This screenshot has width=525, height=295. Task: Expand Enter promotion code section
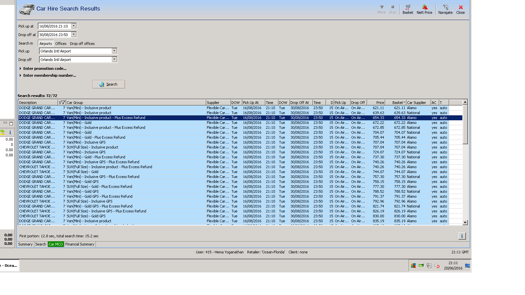(43, 69)
